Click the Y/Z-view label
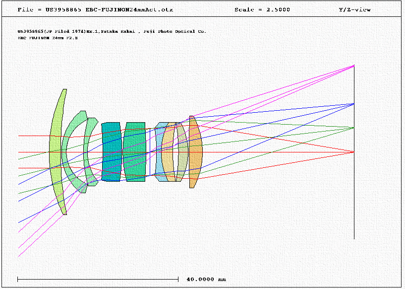The image size is (405, 289). click(354, 9)
